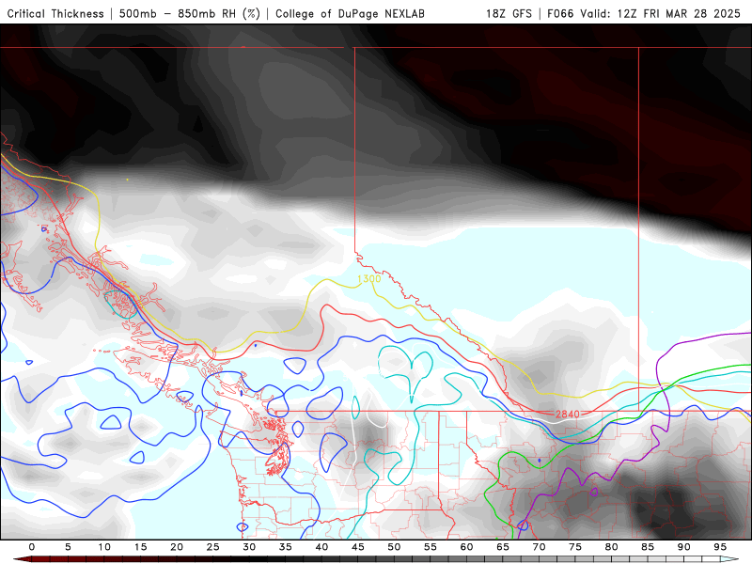
Task: Click the '65' value on the color scale
Action: pyautogui.click(x=503, y=547)
